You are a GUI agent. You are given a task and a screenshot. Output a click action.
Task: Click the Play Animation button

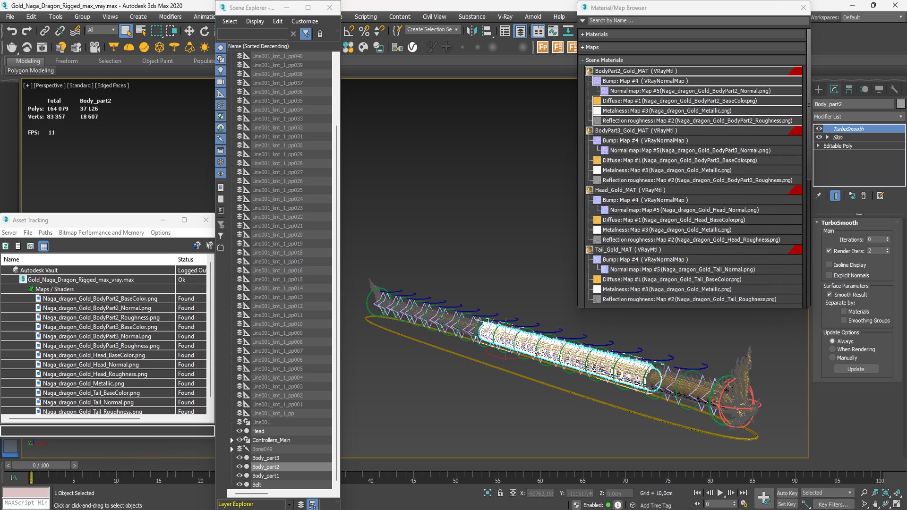click(720, 493)
